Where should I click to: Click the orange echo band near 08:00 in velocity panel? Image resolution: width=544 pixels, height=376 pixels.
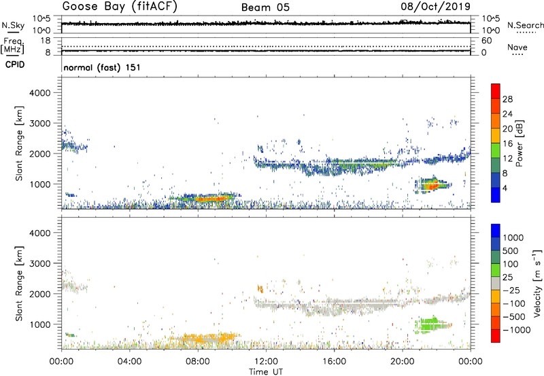[205, 338]
